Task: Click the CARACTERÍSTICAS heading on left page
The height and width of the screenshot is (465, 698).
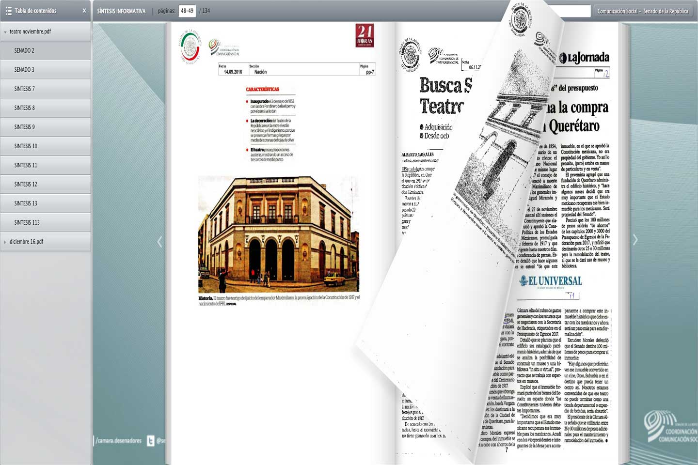Action: (262, 89)
